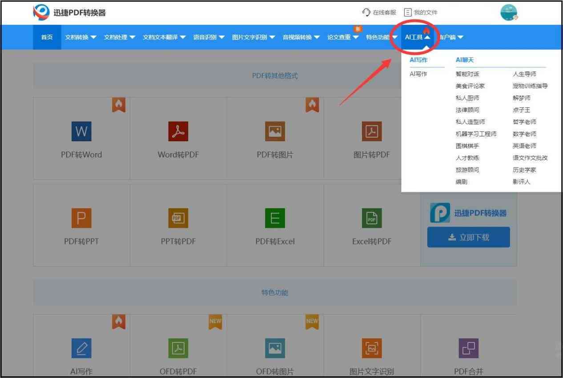Image resolution: width=563 pixels, height=378 pixels.
Task: Click the PDF转图片 picture icon
Action: pos(275,131)
